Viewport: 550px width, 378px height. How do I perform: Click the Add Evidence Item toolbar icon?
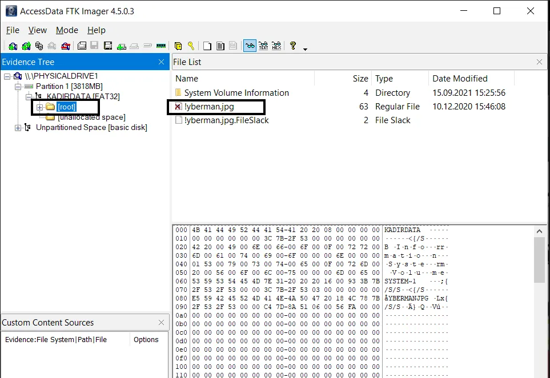coord(13,46)
